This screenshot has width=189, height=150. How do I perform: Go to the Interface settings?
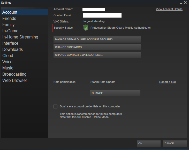coord(10,43)
